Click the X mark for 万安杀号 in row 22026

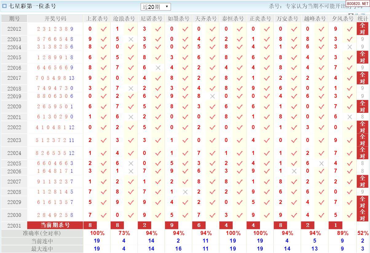tap(294, 171)
